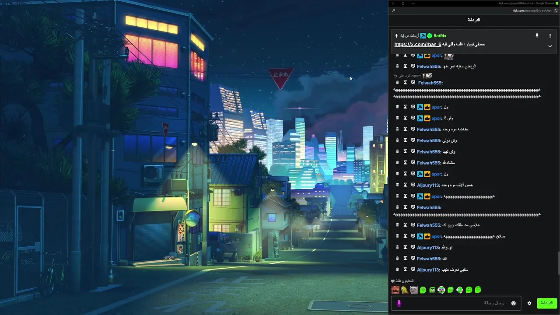Ban Aljoury113 via shield on "مافيي نعرف طيب"
This screenshot has height=315, width=560.
tap(413, 270)
